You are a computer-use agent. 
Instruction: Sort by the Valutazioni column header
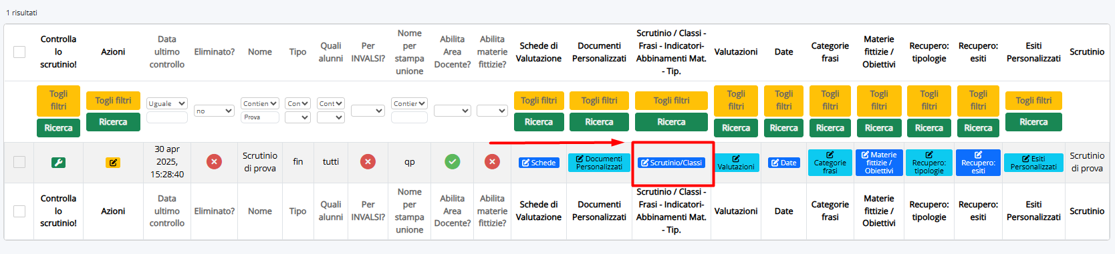click(736, 52)
